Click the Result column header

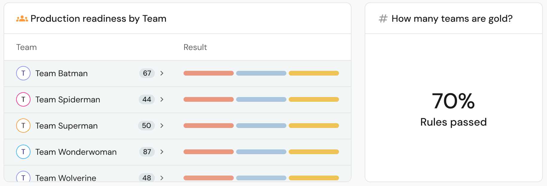click(195, 47)
